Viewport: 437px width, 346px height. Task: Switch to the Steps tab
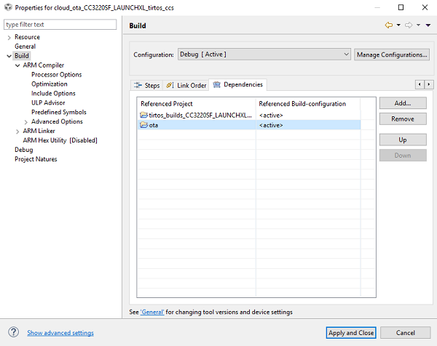click(x=147, y=85)
